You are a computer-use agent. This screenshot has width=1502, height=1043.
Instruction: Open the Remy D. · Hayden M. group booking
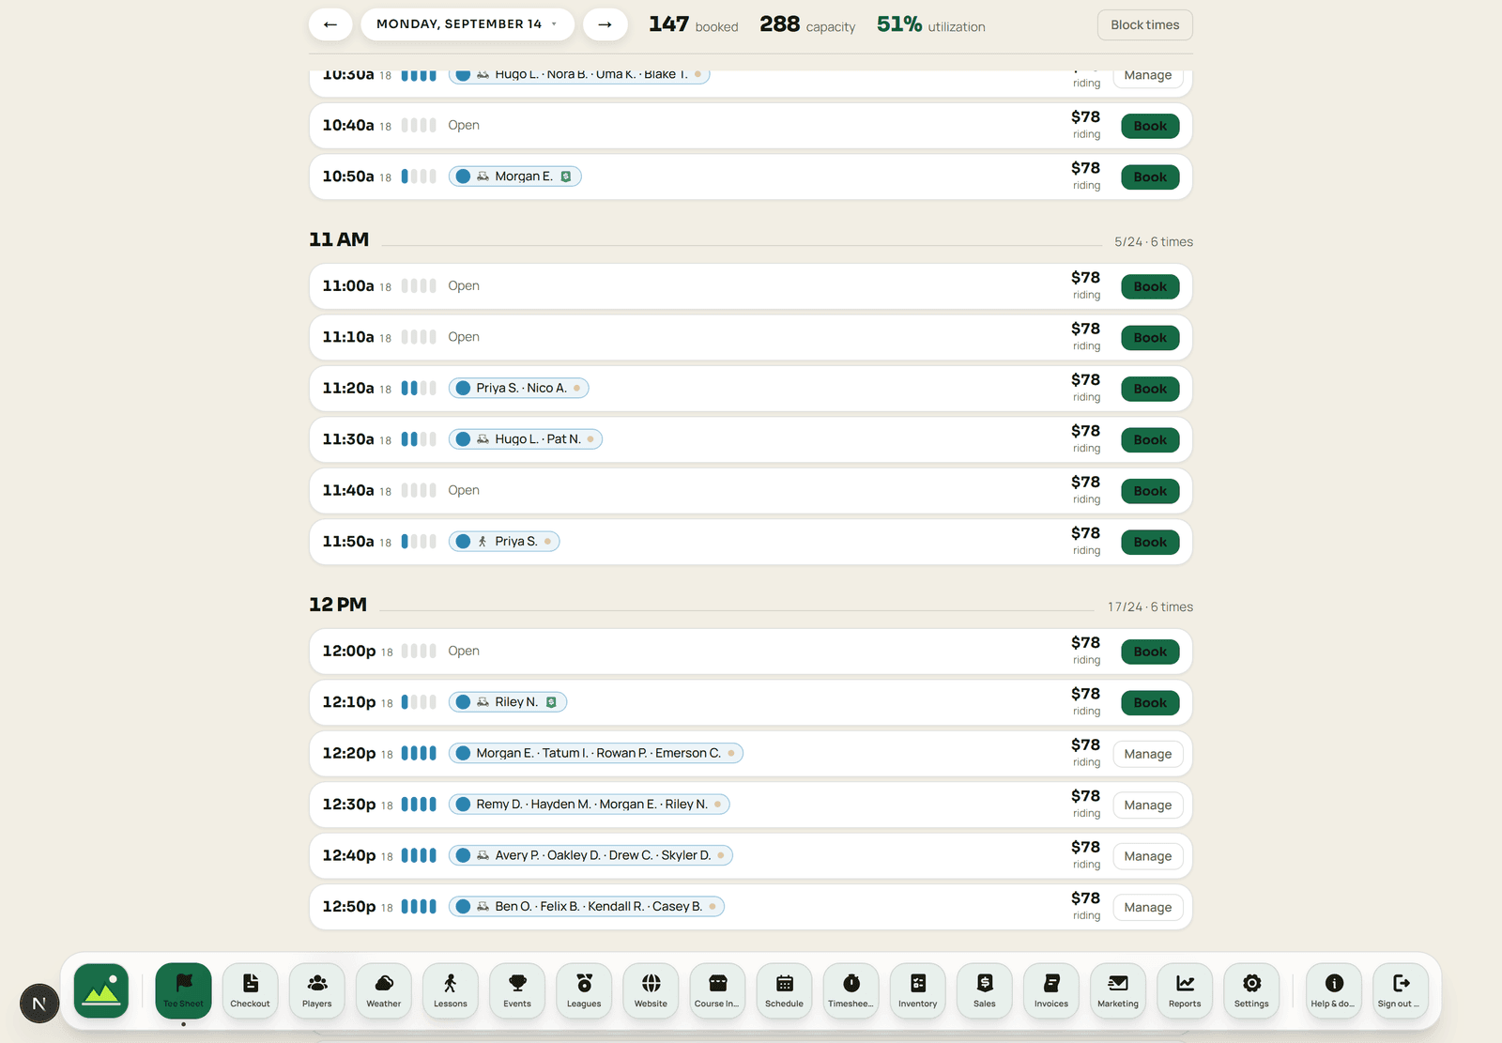589,805
